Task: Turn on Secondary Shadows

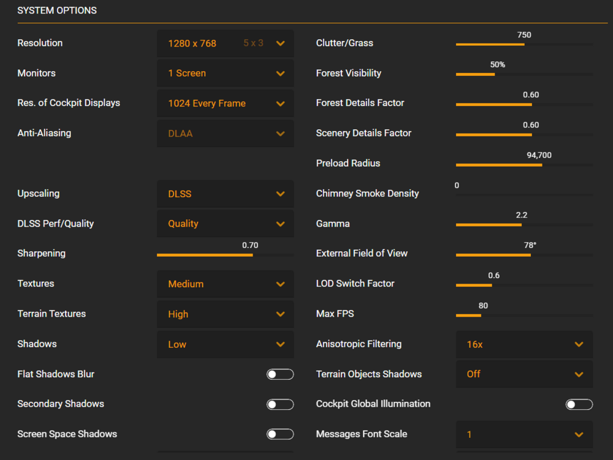Action: (280, 404)
